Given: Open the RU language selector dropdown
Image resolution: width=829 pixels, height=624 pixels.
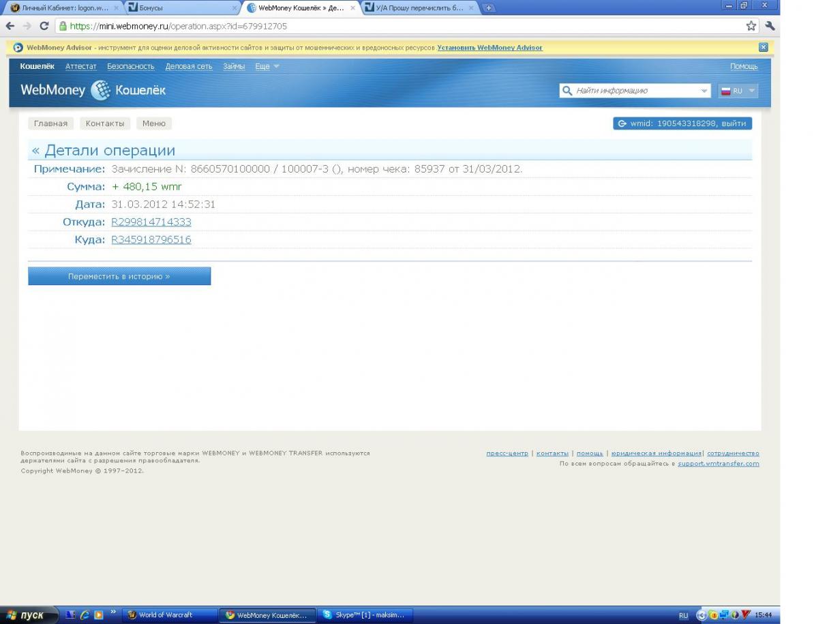Looking at the screenshot, I should click(x=738, y=91).
